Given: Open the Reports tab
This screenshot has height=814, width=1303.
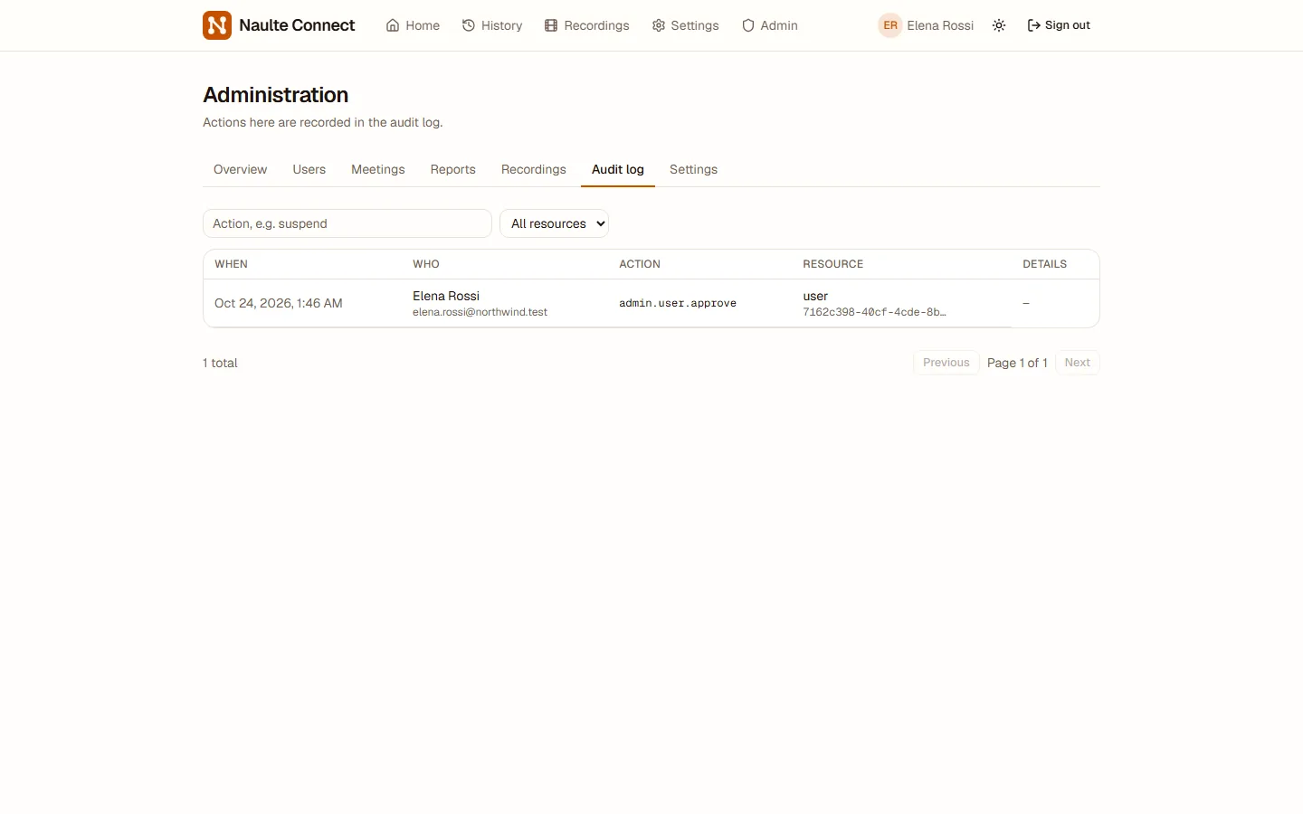Looking at the screenshot, I should [452, 169].
